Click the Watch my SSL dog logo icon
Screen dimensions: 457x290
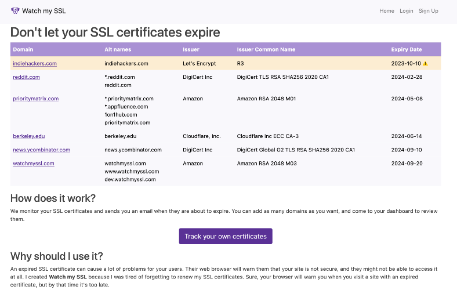[15, 11]
